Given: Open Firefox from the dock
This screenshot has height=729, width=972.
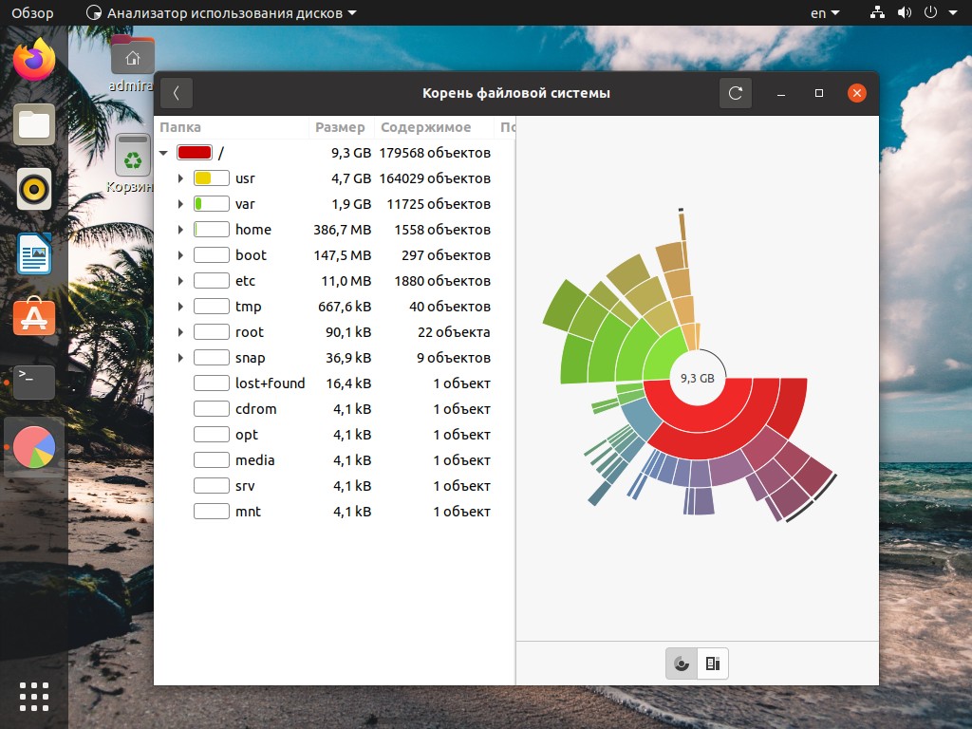Looking at the screenshot, I should pos(34,60).
